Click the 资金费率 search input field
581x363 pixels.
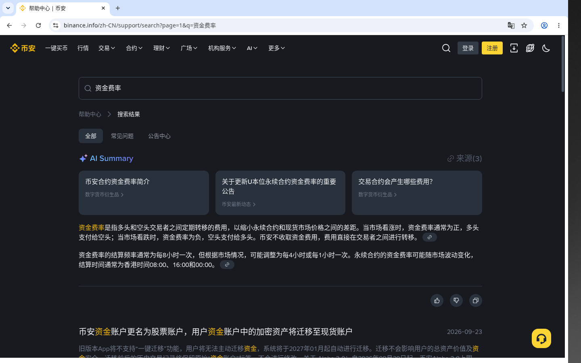[x=280, y=88]
